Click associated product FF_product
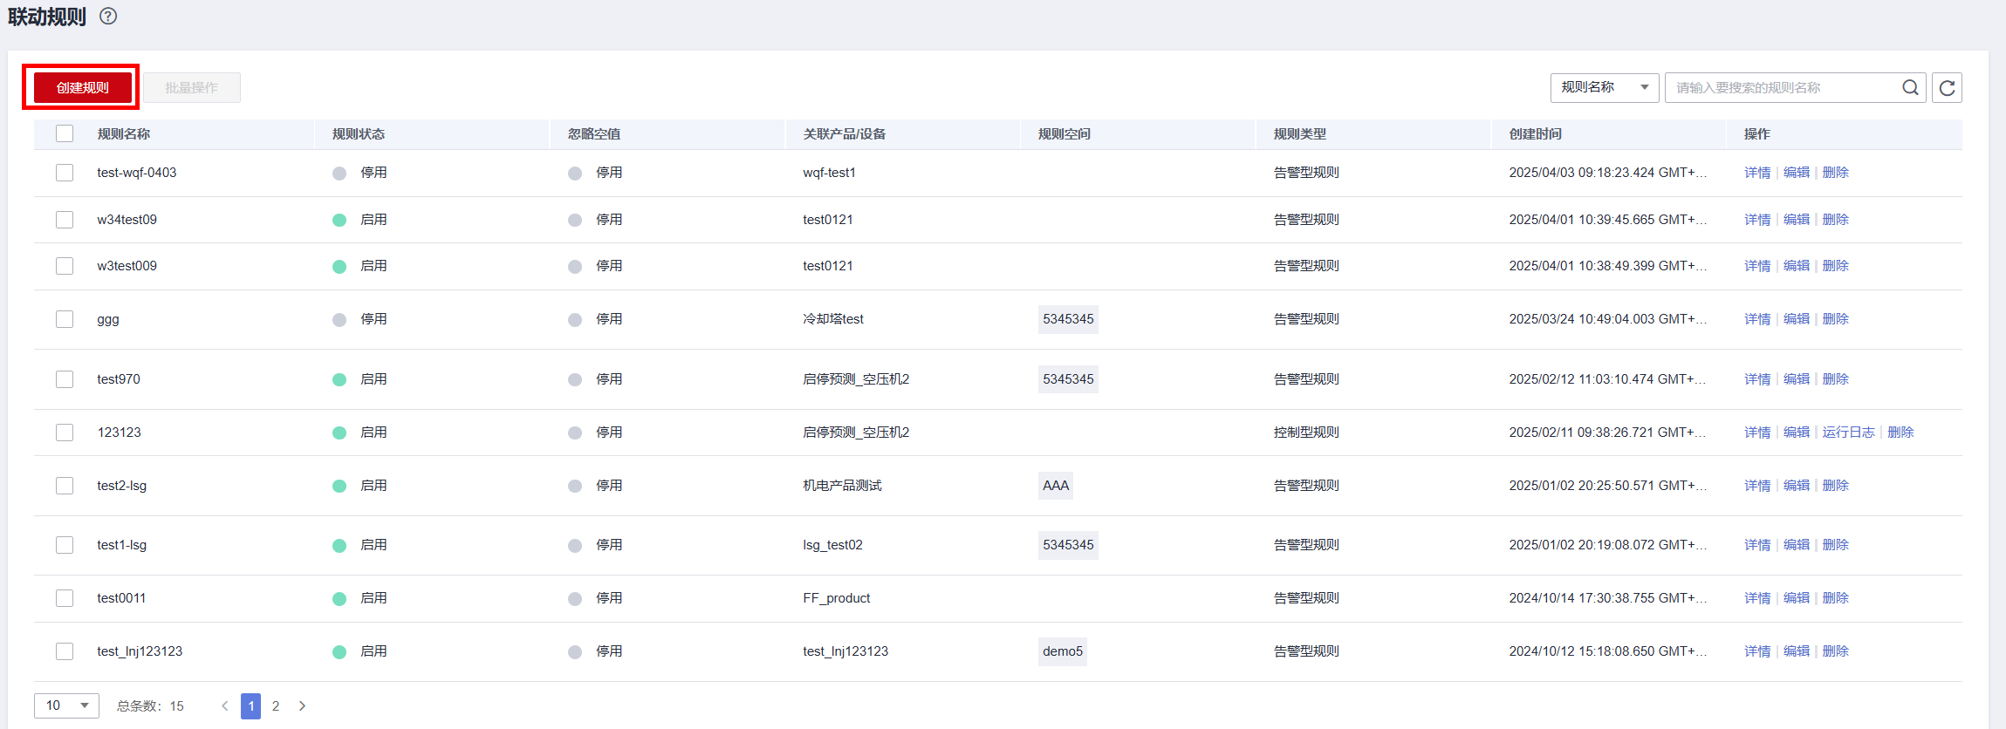 click(x=837, y=598)
